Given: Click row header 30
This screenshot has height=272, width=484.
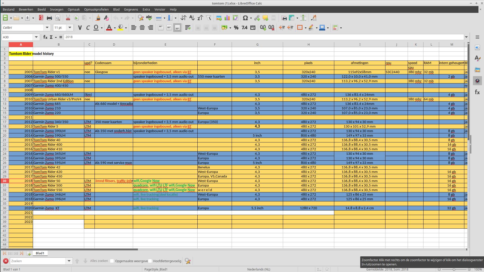Looking at the screenshot, I should pyautogui.click(x=5, y=181).
